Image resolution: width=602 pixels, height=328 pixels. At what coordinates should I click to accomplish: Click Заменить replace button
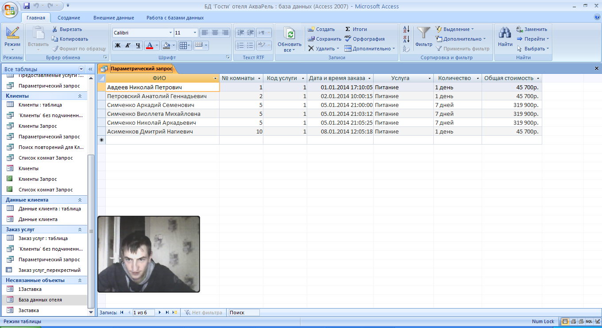(x=532, y=29)
